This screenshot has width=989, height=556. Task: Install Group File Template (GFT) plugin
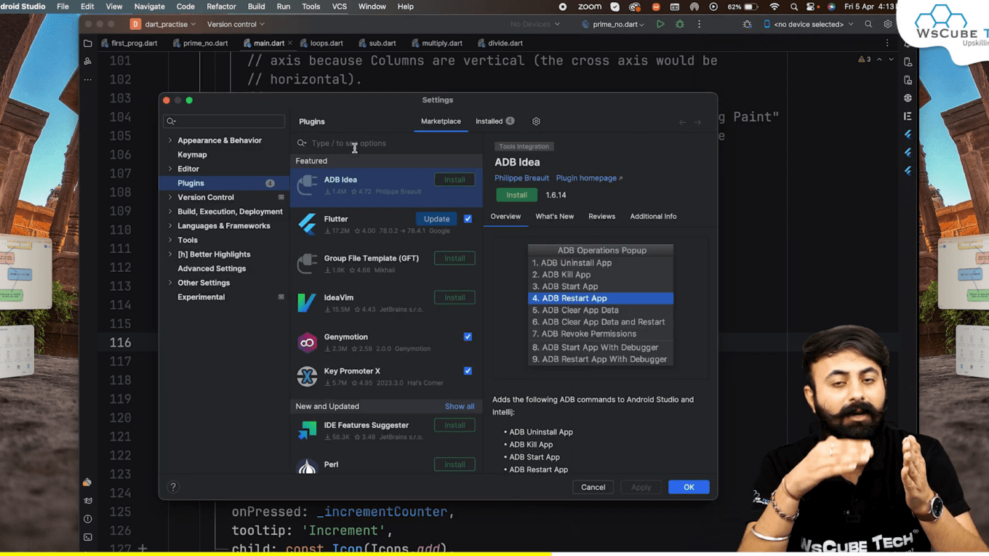pyautogui.click(x=455, y=258)
